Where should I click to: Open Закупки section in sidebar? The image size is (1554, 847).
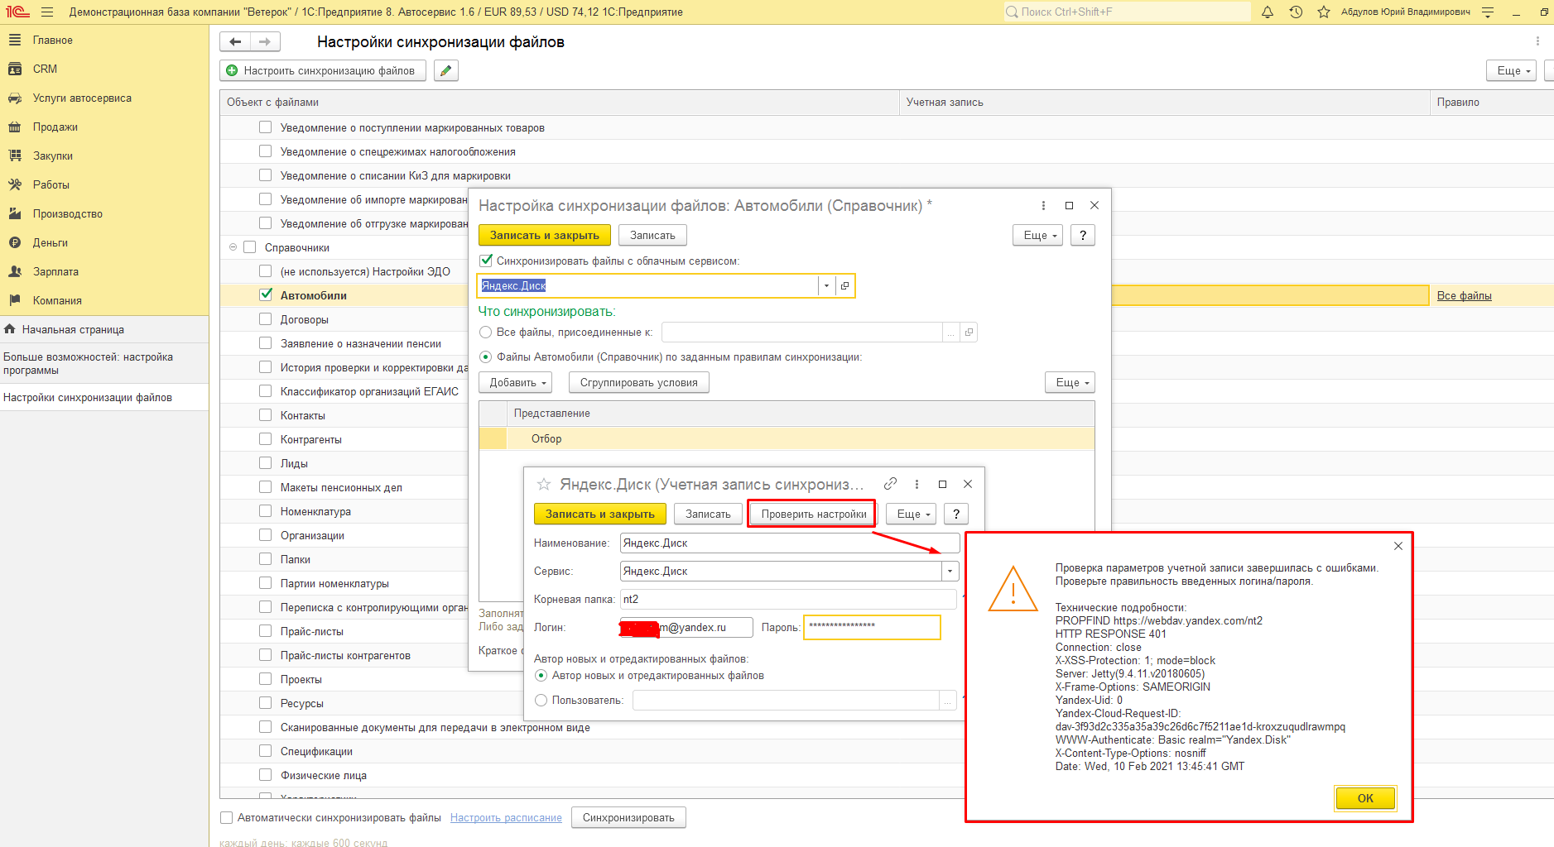(53, 156)
